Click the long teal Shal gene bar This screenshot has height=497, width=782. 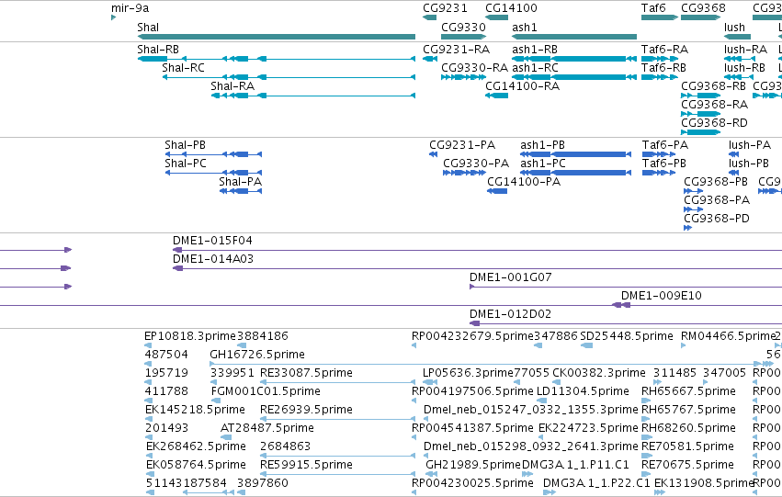pos(277,37)
